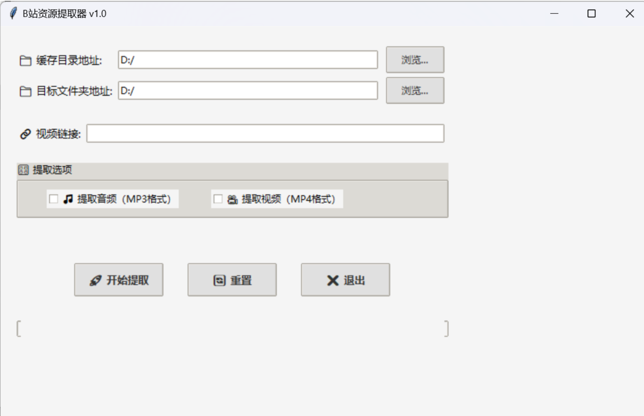Click the grid icon next to 提取选项
Viewport: 644px width, 416px height.
[x=24, y=170]
